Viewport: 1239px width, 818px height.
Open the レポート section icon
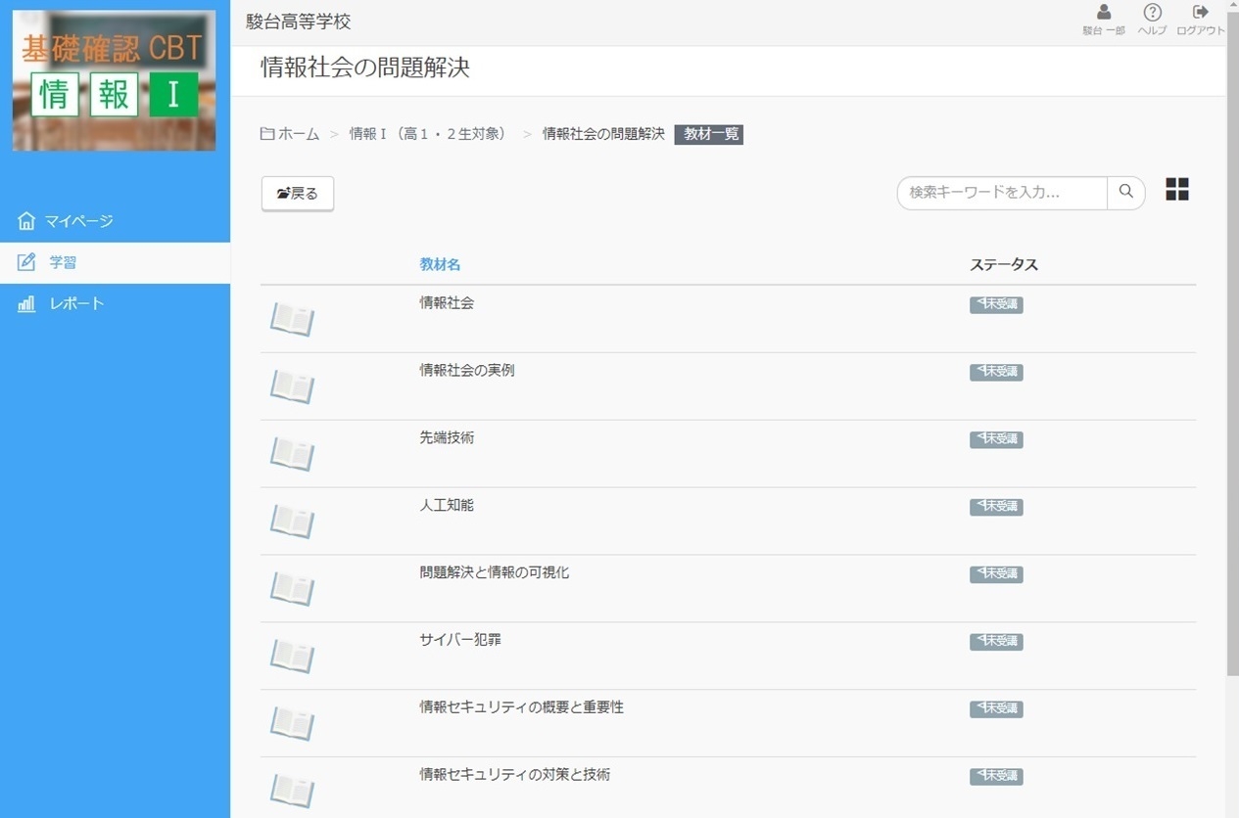25,302
